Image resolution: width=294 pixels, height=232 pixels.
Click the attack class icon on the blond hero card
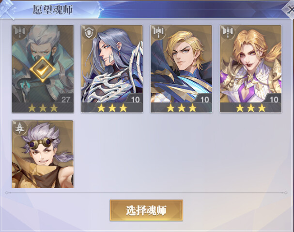coord(159,32)
